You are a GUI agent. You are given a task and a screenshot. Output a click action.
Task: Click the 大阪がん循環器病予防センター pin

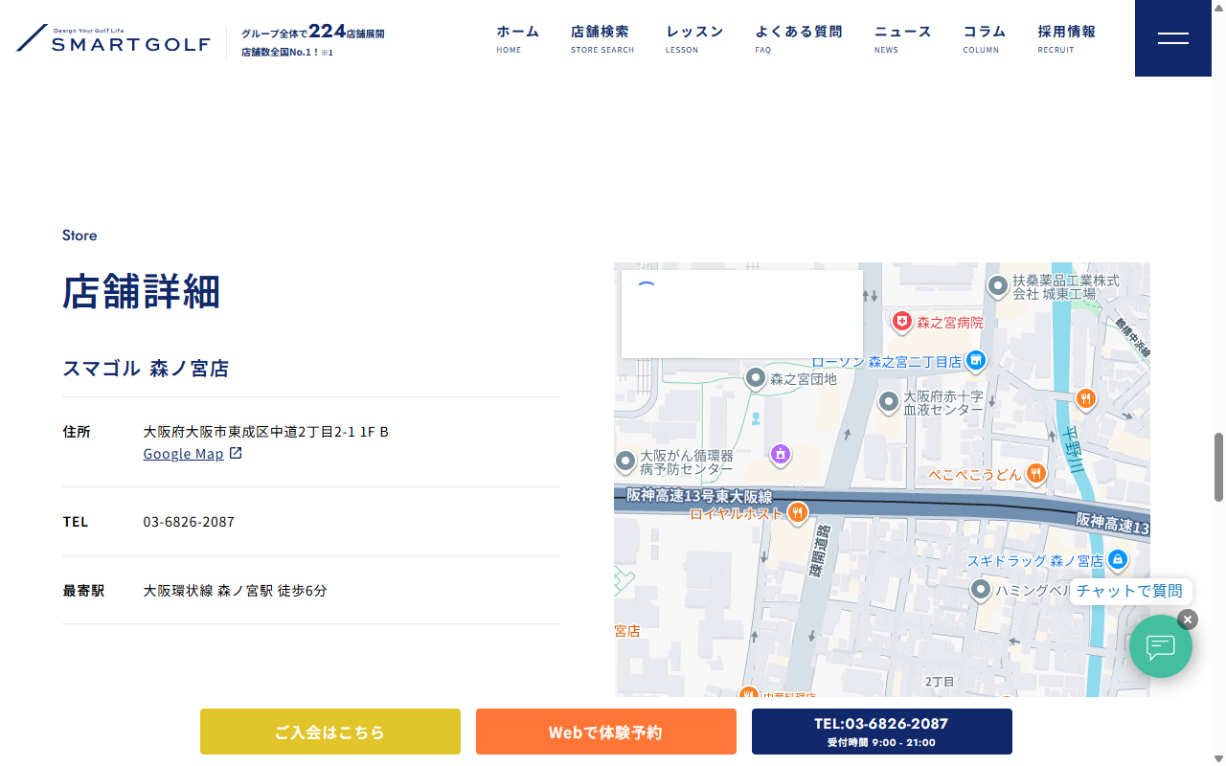(625, 462)
